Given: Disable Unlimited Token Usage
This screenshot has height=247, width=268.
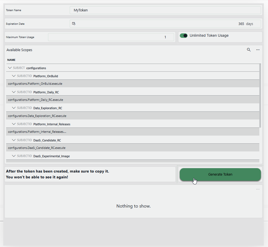Looking at the screenshot, I should (184, 36).
